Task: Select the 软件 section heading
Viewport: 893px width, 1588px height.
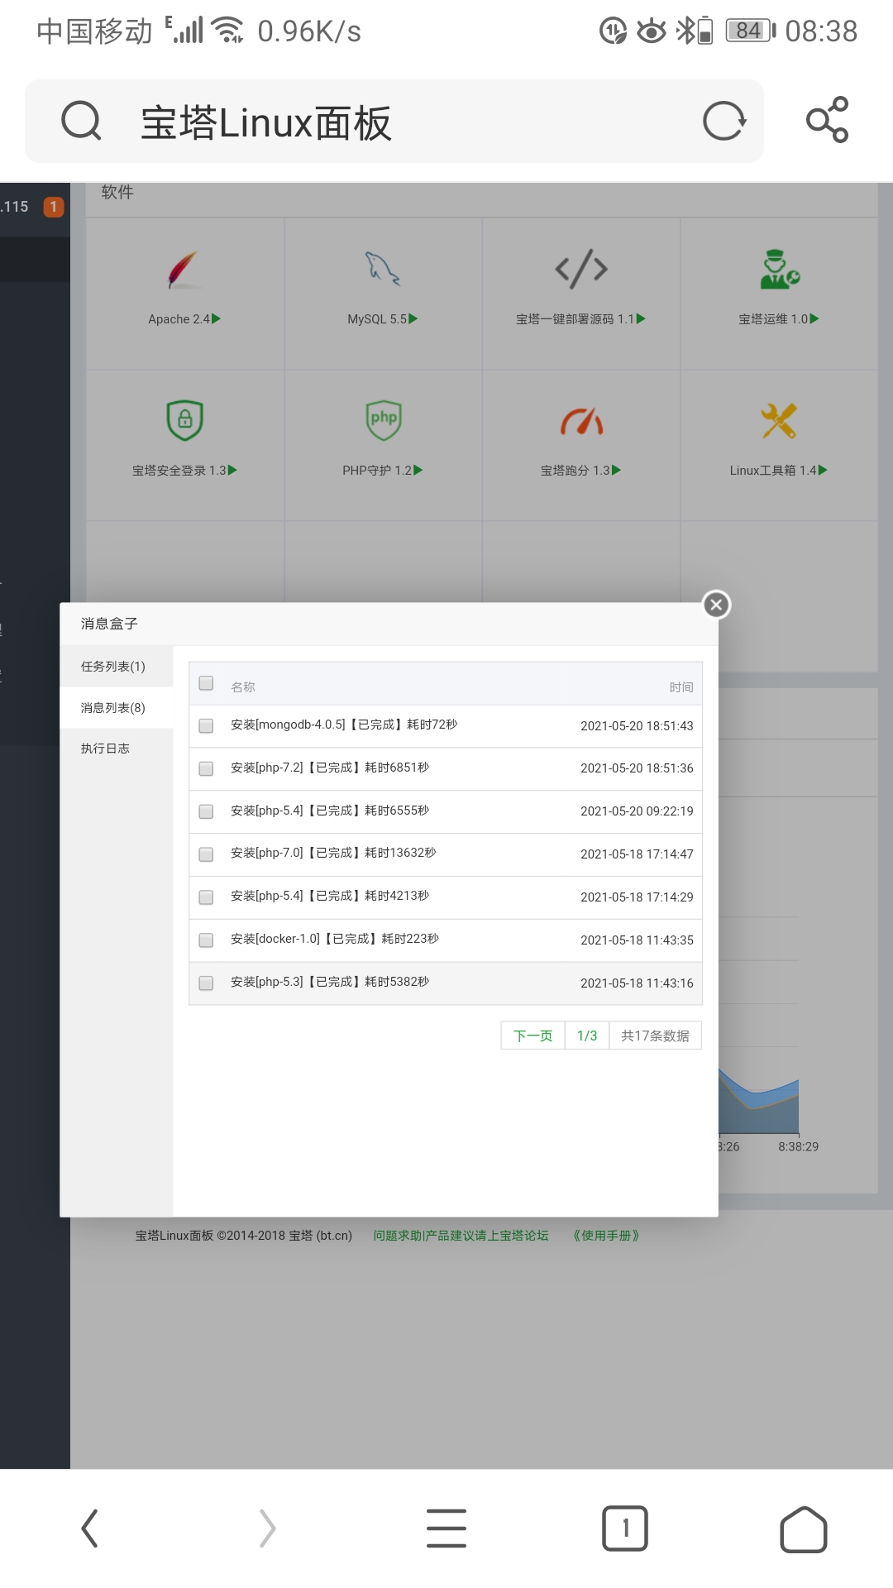Action: tap(117, 192)
